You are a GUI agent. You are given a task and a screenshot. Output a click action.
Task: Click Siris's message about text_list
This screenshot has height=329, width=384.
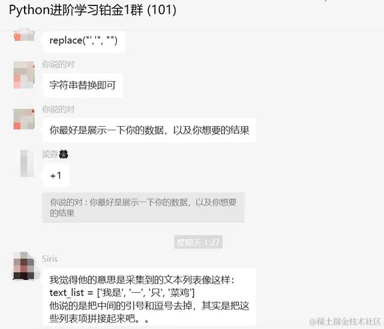tap(149, 299)
